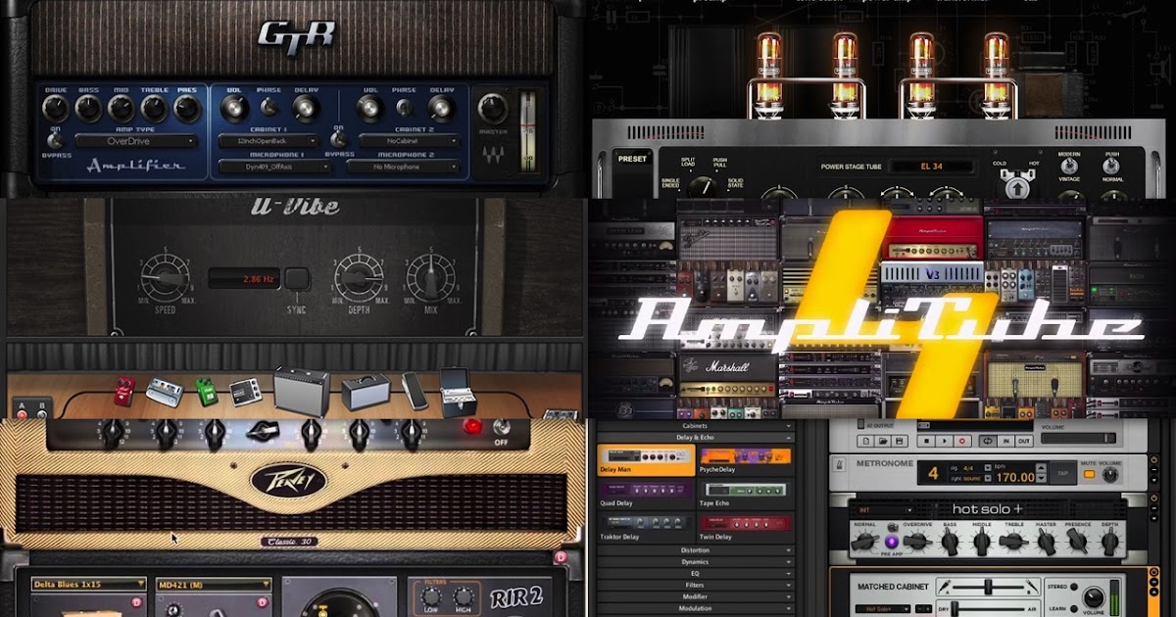
Task: Click the U-Vibe Depth knob
Action: point(357,277)
